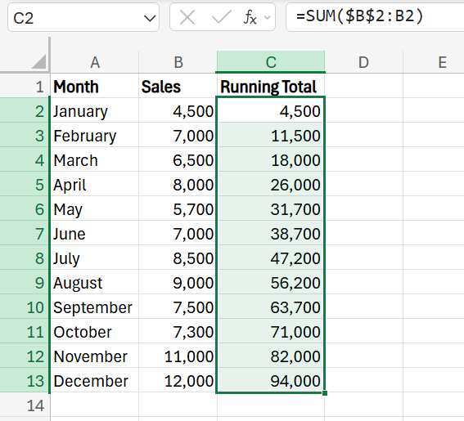464x421 pixels.
Task: Click the Enter checkmark icon in the formula bar
Action: point(222,17)
